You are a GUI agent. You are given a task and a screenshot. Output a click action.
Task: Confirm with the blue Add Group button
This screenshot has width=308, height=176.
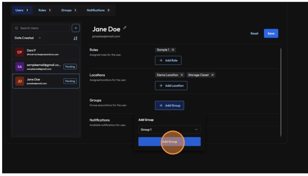(x=169, y=142)
